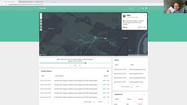187x105 pixels.
Task: Click the route timeline slider handle
Action: coord(86,63)
